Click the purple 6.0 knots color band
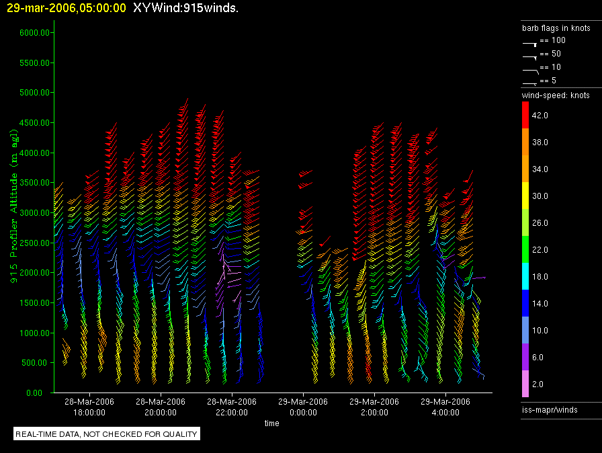602x453 pixels. [x=525, y=357]
